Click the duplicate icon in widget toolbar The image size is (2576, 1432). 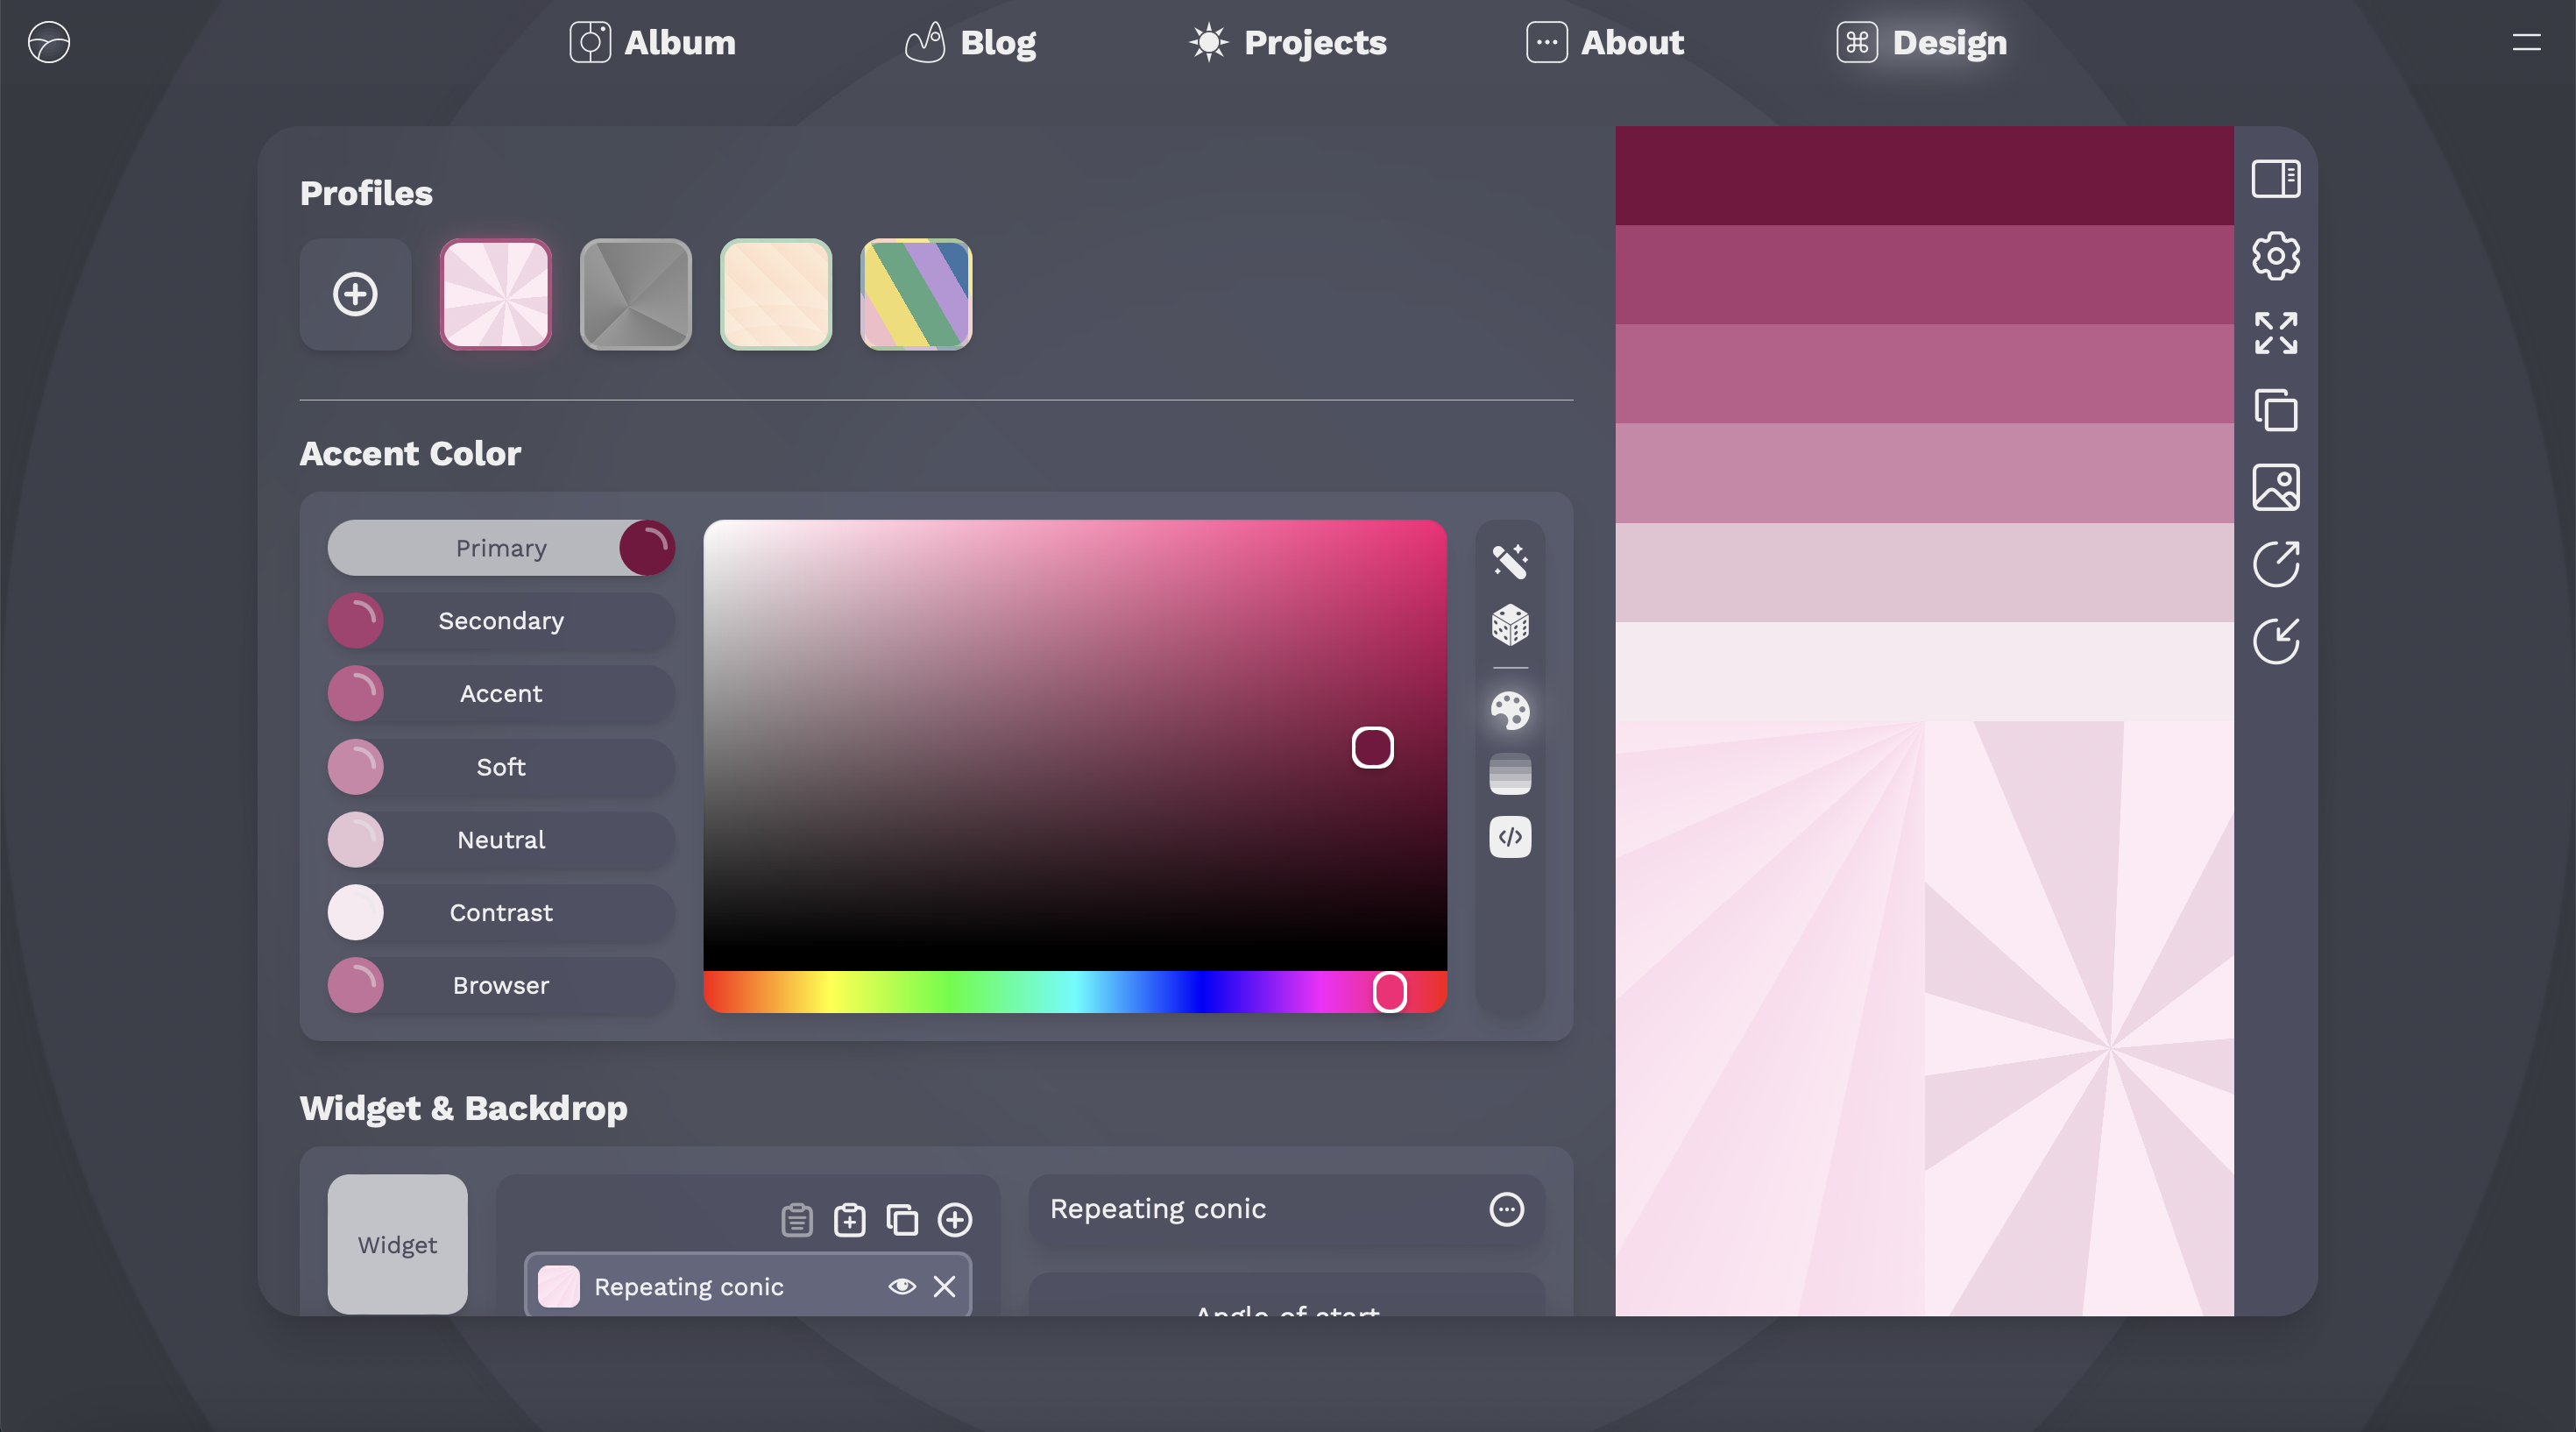[903, 1220]
